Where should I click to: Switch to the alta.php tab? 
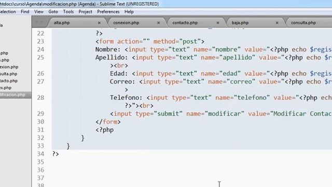point(62,23)
